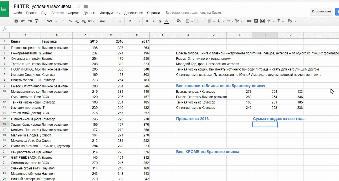Screen dimensions: 339x181
Task: Toggle italic formatting
Action: point(153,21)
